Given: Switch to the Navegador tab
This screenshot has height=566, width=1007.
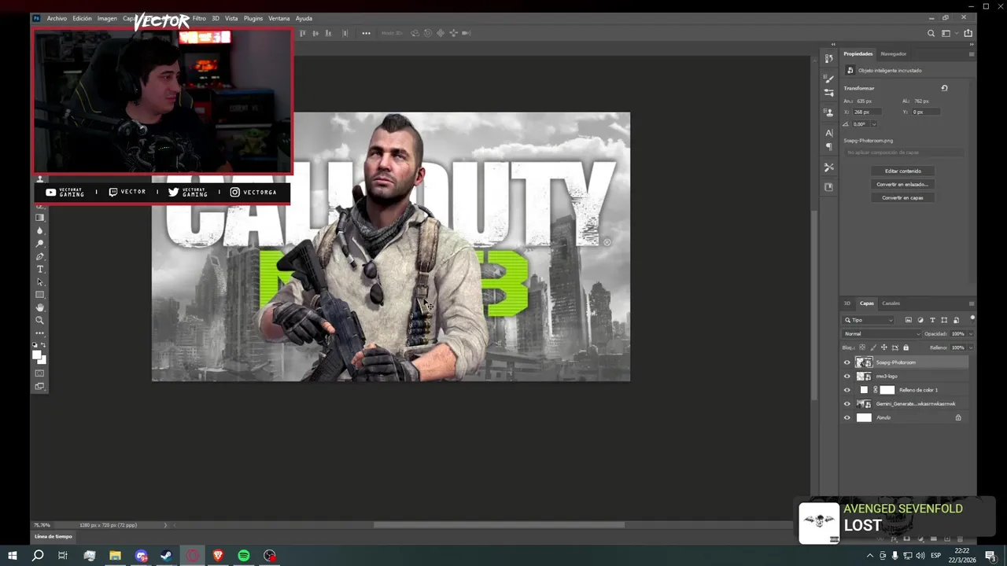Looking at the screenshot, I should (894, 53).
